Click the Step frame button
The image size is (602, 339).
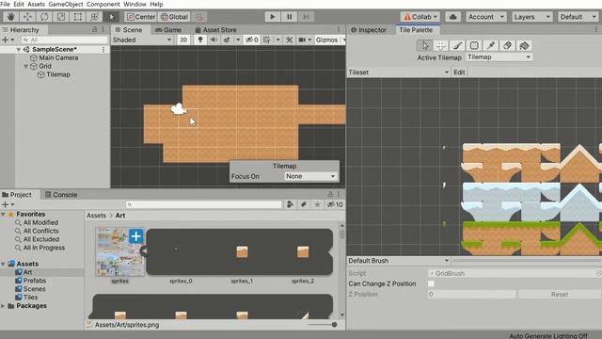(x=306, y=17)
